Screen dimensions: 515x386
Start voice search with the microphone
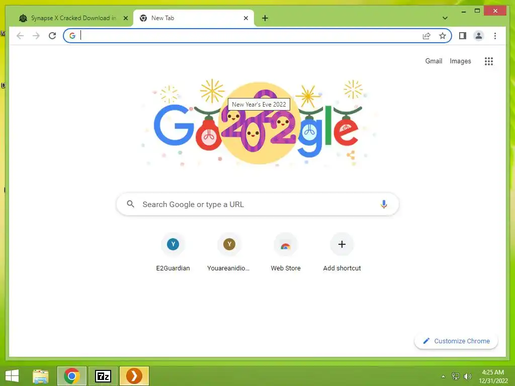tap(384, 204)
